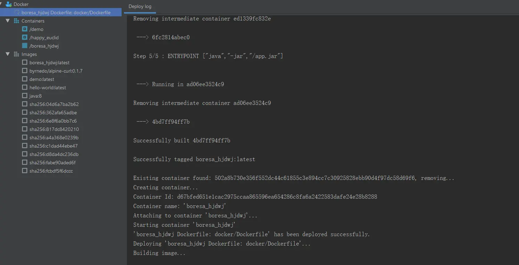The width and height of the screenshot is (519, 265).
Task: Select image byrnedo/alpine-curl:0.1.7
Action: [56, 71]
